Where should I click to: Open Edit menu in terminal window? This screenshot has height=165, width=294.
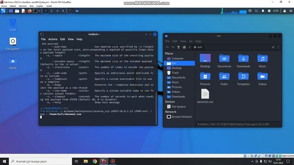click(62, 39)
